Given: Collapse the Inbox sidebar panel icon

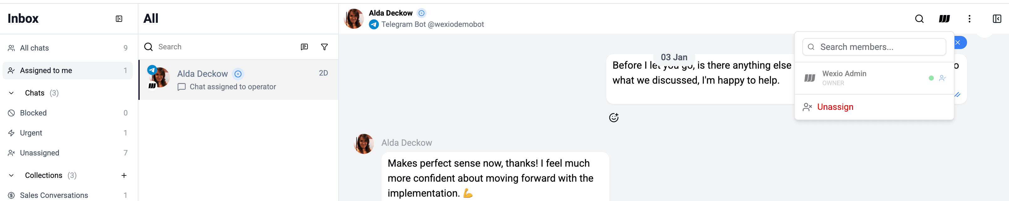Looking at the screenshot, I should (119, 19).
